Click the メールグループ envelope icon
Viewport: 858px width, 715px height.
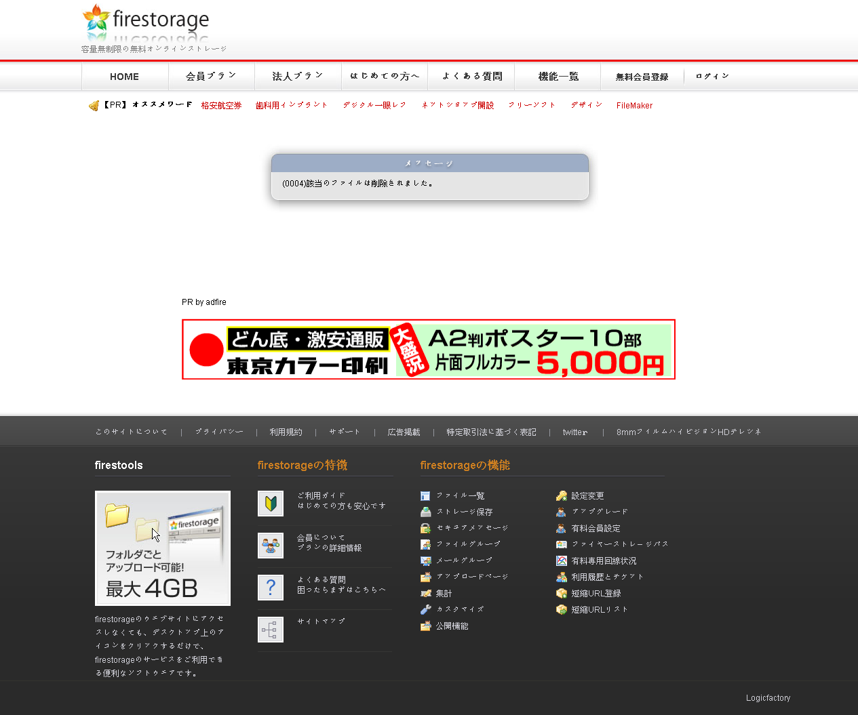point(425,561)
